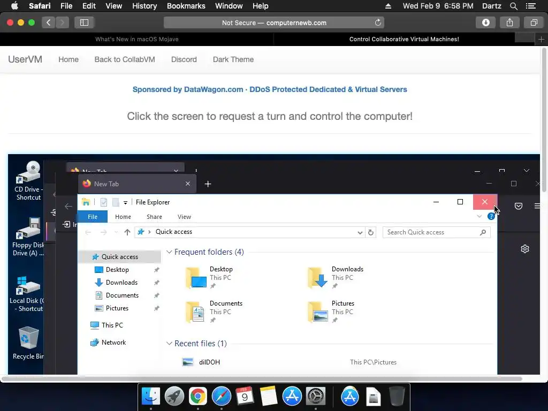The height and width of the screenshot is (411, 548).
Task: Open the Spotlight search icon
Action: [513, 6]
